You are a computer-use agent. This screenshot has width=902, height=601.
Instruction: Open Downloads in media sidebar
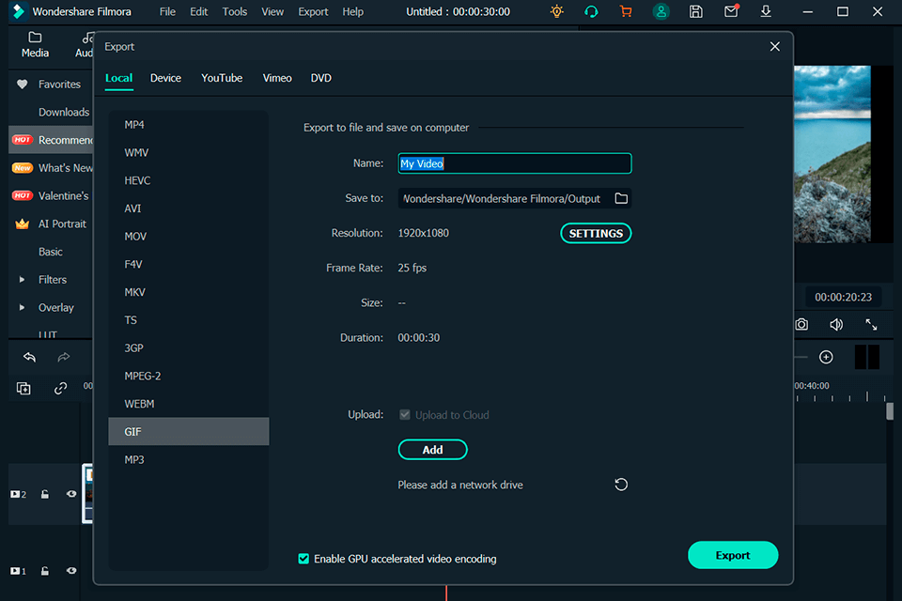pyautogui.click(x=64, y=112)
